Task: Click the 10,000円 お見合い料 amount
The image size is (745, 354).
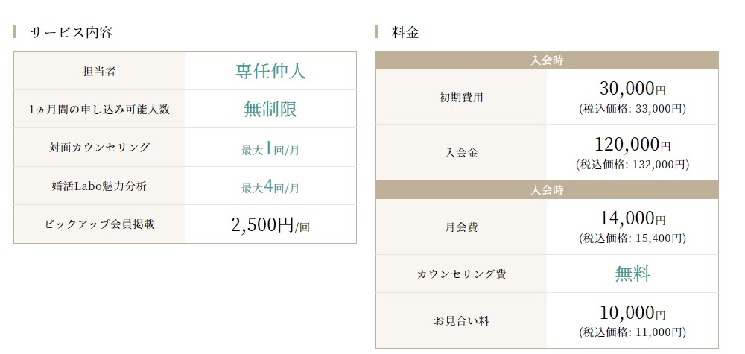Action: [633, 313]
